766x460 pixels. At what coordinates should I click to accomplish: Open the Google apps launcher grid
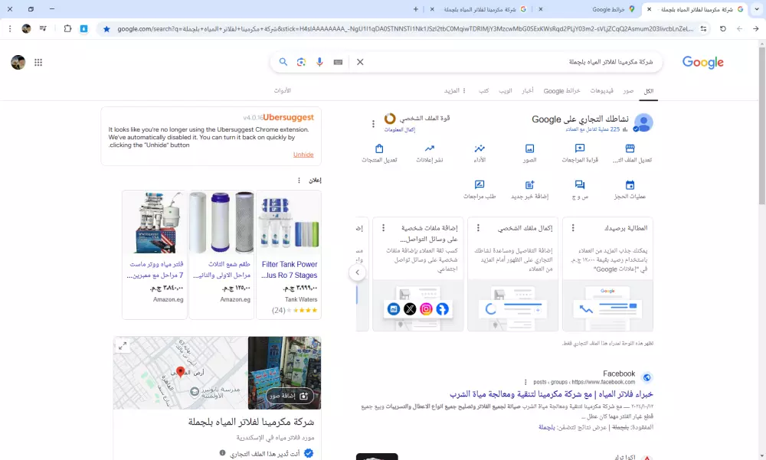(x=38, y=63)
